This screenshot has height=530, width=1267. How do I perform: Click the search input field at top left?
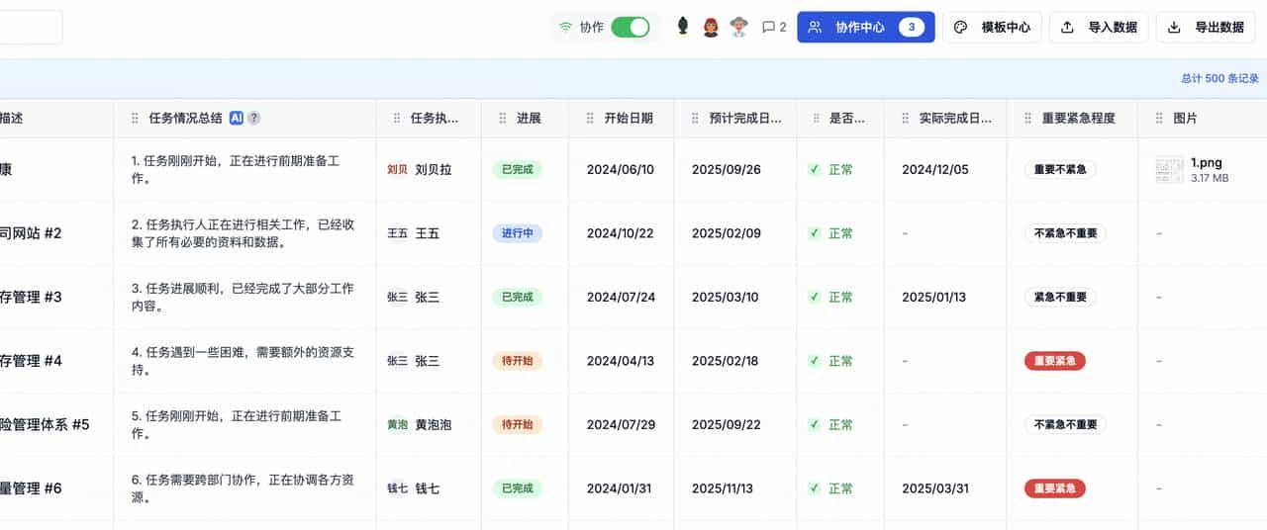[31, 27]
